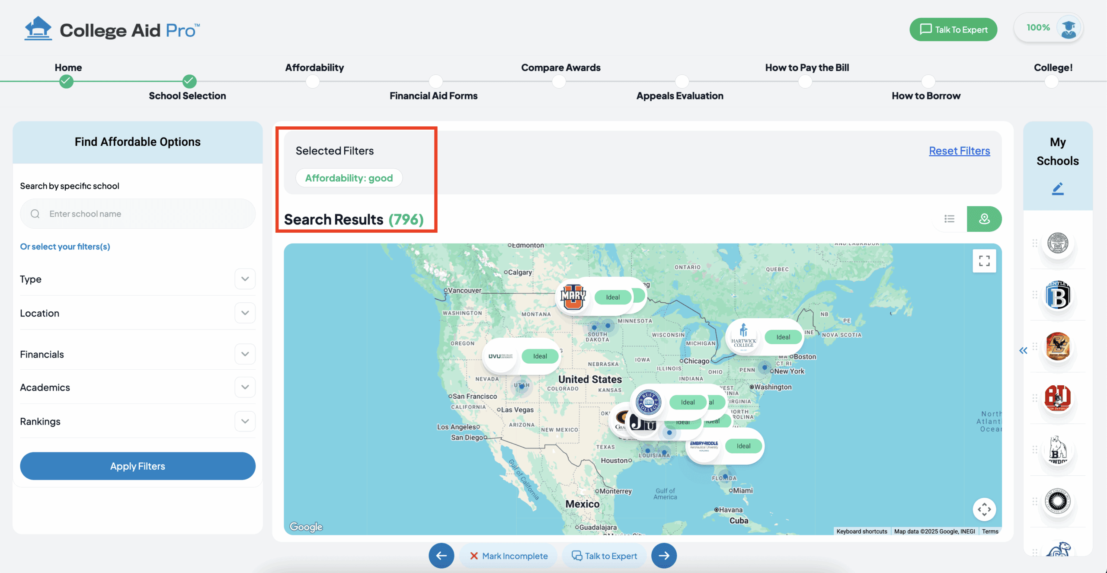Click Mark Incomplete button
The width and height of the screenshot is (1107, 573).
(508, 556)
